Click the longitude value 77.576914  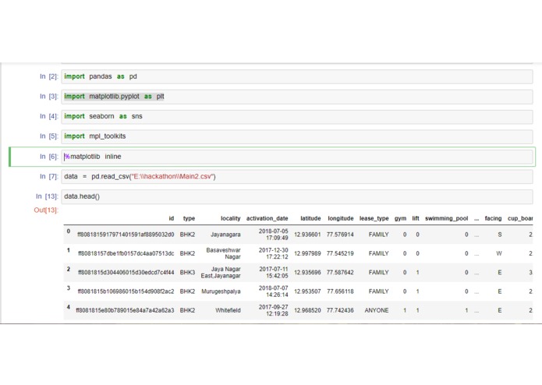(x=341, y=235)
